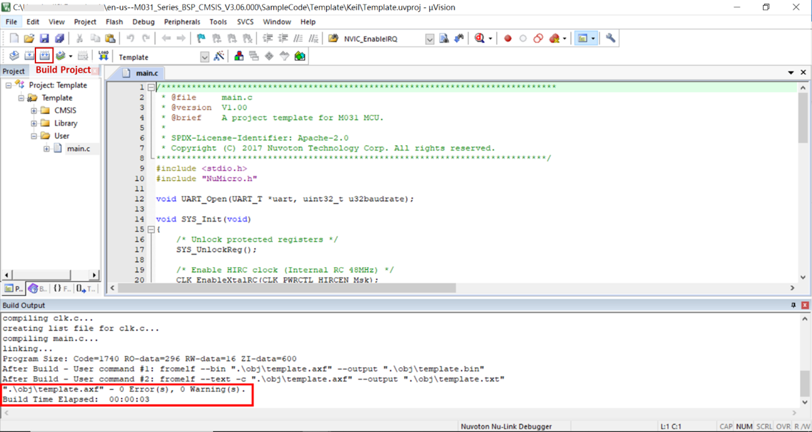Click the Save file floppy icon
The image size is (812, 432).
(x=44, y=39)
